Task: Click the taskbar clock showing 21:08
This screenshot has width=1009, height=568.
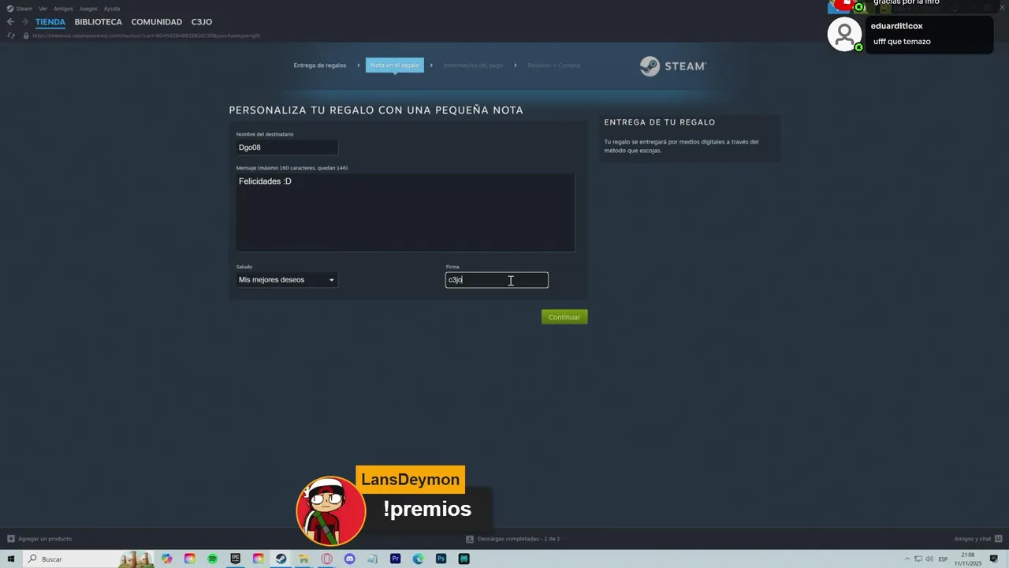Action: (x=968, y=559)
